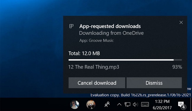Open the network status tray icon

(x=127, y=105)
